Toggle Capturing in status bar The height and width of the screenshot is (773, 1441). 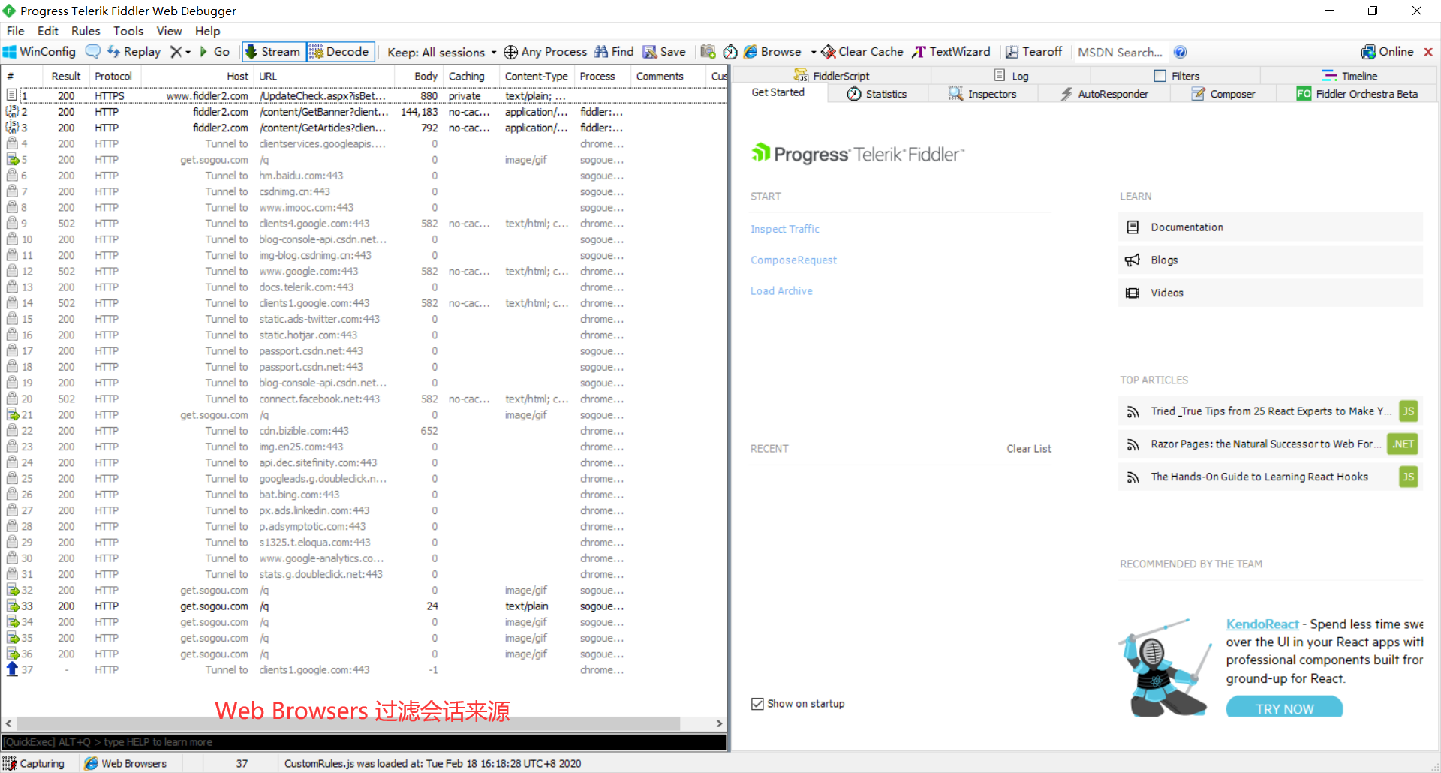coord(35,763)
